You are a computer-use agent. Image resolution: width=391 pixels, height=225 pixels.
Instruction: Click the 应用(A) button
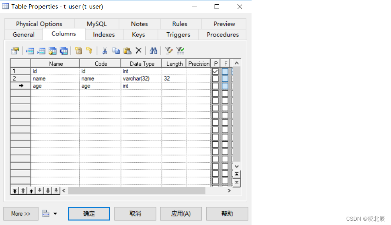(x=181, y=214)
